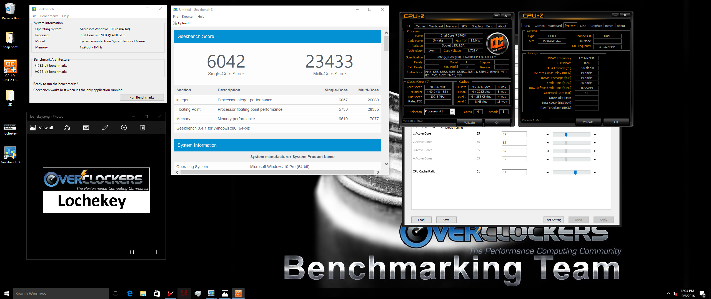Open the lochekey image file on desktop

(10, 130)
